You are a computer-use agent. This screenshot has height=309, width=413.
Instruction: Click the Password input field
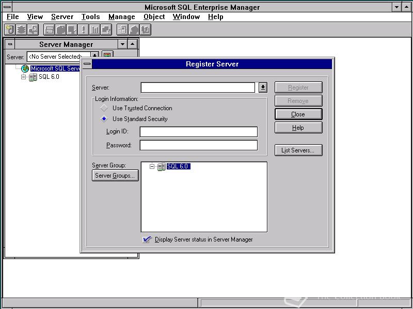coord(199,145)
